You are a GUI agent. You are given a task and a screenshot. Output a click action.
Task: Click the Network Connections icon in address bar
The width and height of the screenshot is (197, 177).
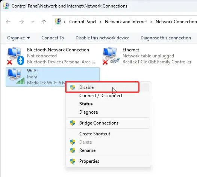(x=58, y=21)
